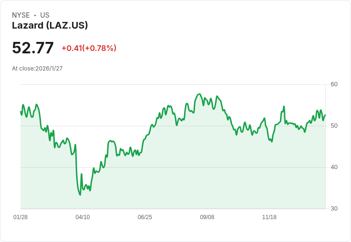
Task: Click the sharp price spike after 11/18
Action: (284, 106)
